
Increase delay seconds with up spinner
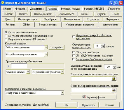pos(115,66)
